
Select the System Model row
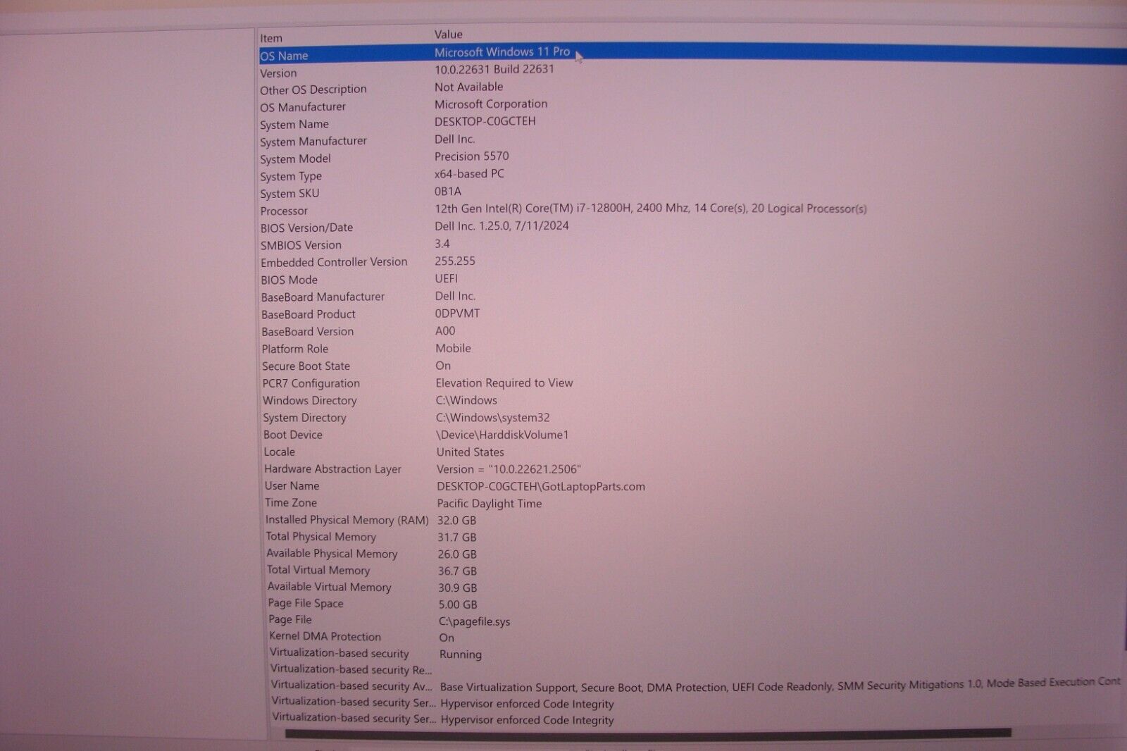tap(692, 158)
